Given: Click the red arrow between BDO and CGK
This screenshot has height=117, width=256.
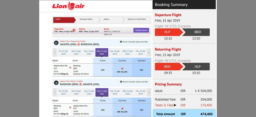Looking at the screenshot, I should coord(81,84).
